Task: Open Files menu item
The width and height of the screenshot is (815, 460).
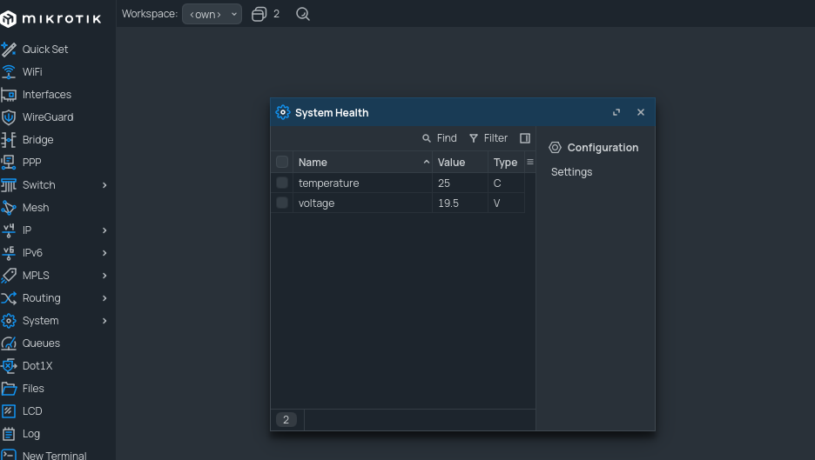Action: click(x=33, y=389)
